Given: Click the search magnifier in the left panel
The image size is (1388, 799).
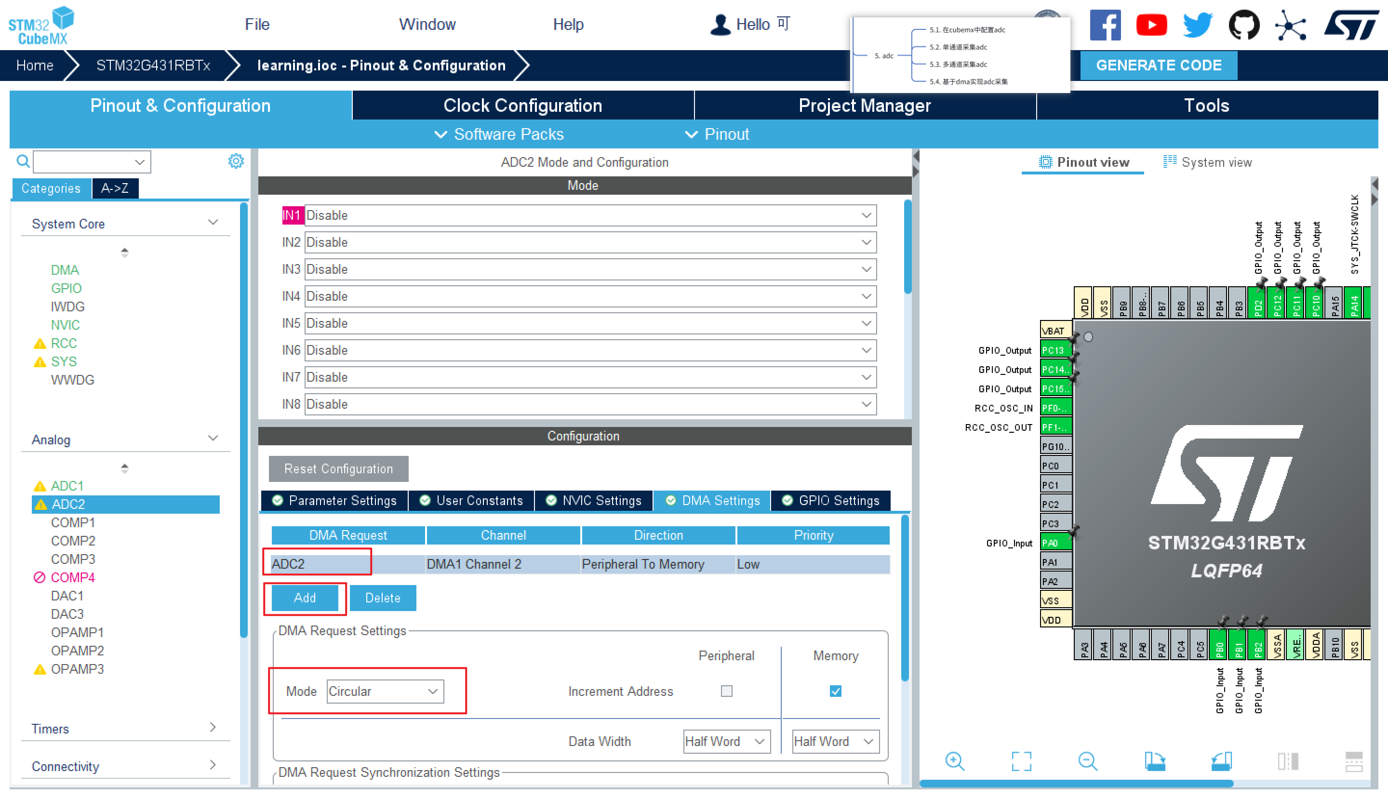Looking at the screenshot, I should click(23, 161).
